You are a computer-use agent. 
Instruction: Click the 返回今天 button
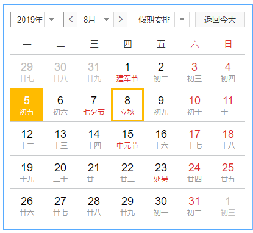pos(220,20)
